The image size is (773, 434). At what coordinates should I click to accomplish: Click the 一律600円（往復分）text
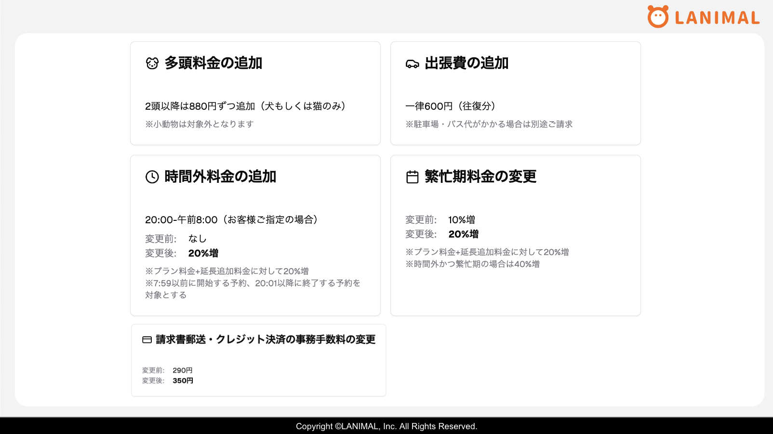point(451,106)
